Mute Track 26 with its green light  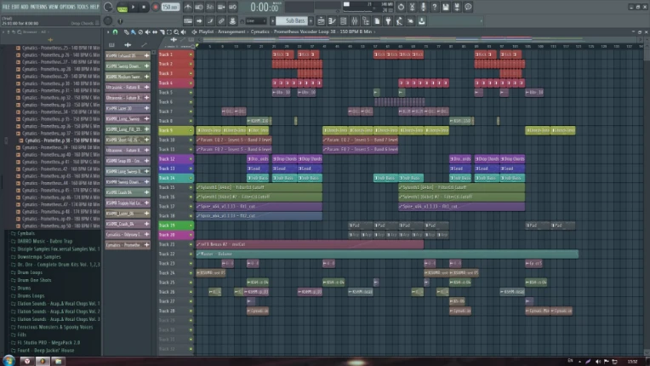pyautogui.click(x=191, y=292)
